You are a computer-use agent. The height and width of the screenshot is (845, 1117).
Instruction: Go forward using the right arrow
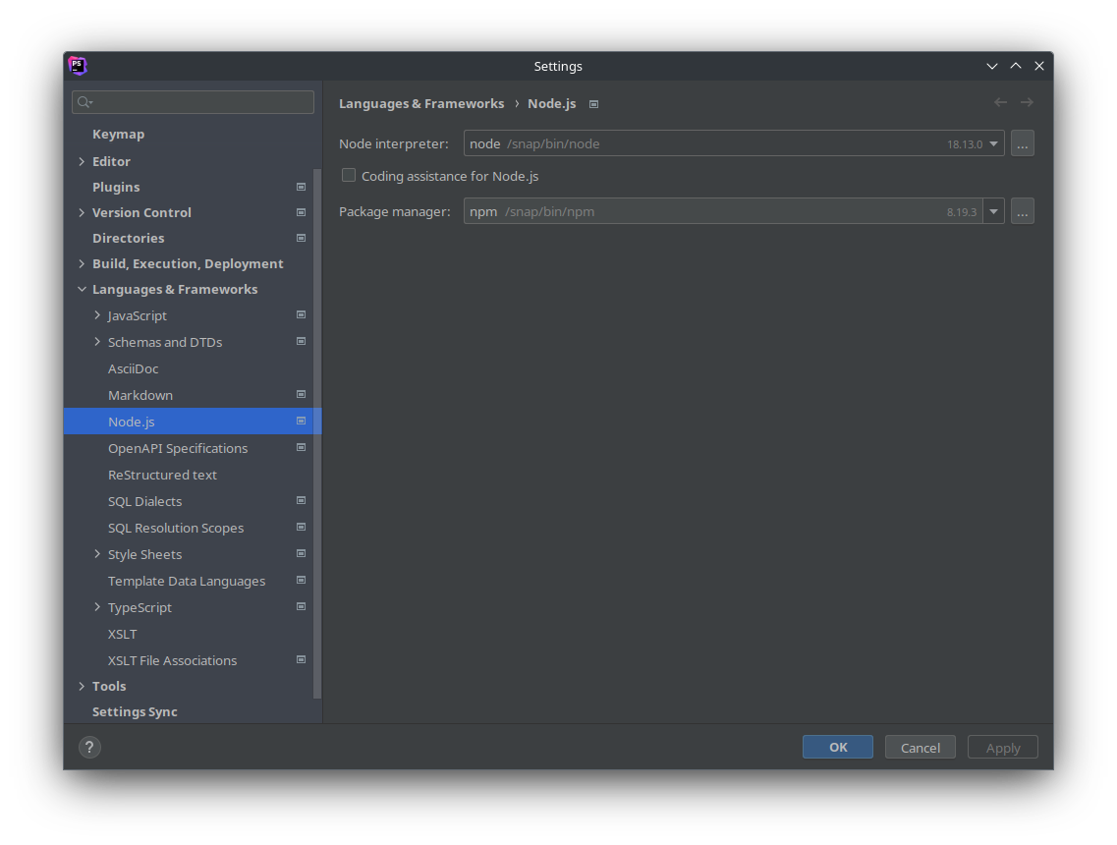[1027, 102]
